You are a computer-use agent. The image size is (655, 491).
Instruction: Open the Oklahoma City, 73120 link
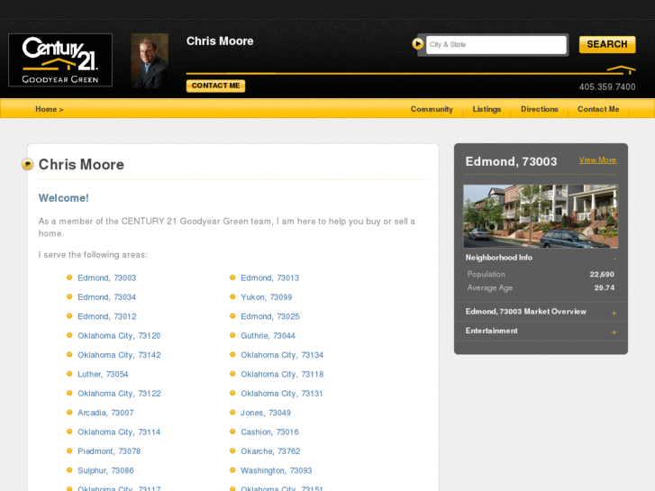119,335
